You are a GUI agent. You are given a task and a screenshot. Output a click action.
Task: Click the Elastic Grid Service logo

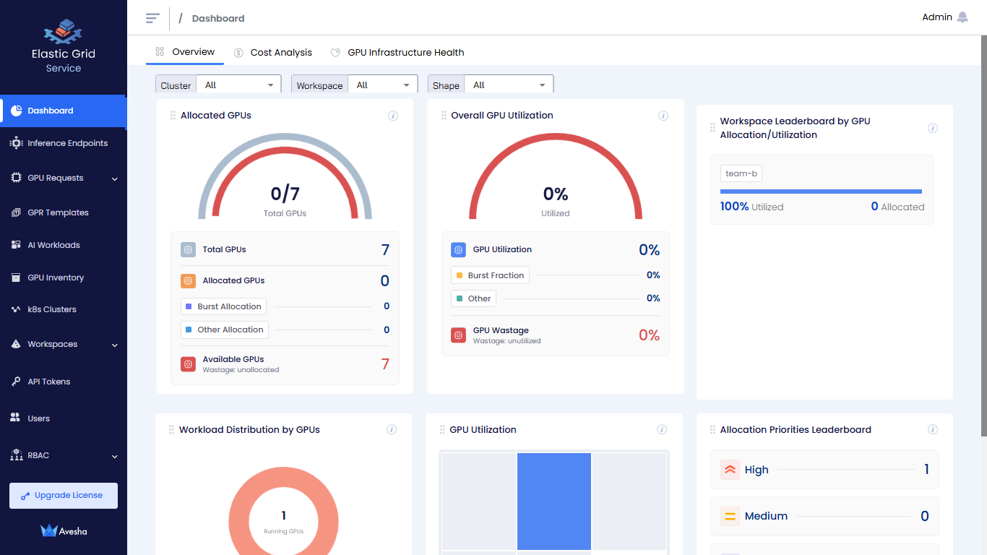[x=63, y=33]
